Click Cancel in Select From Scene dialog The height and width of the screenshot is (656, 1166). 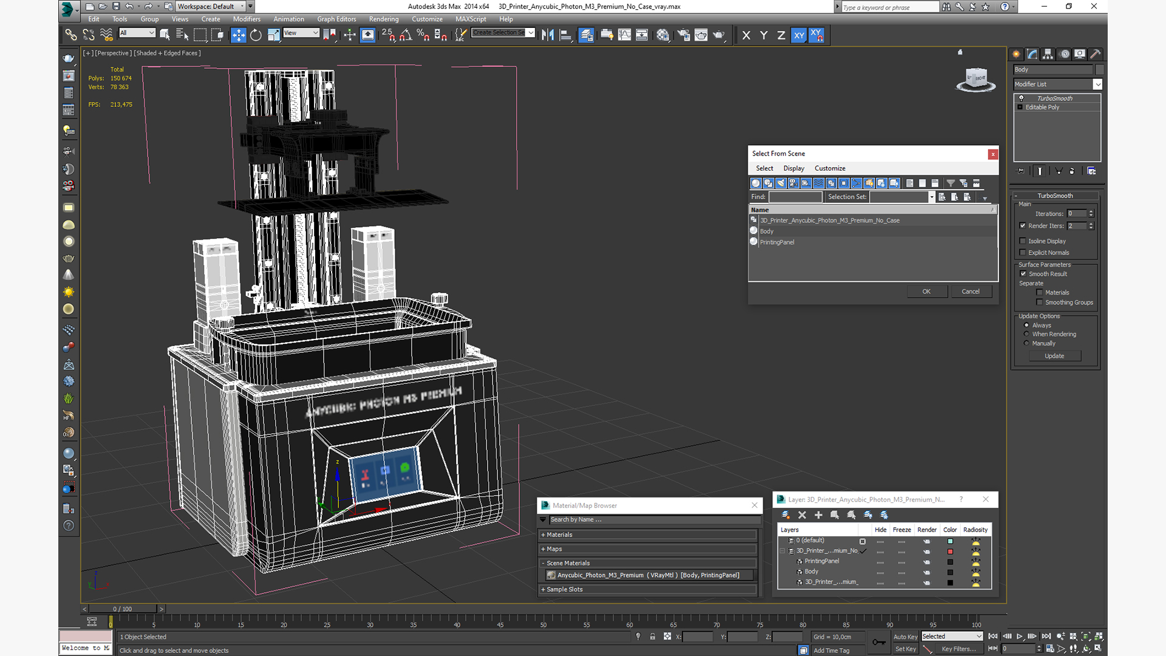(x=970, y=292)
